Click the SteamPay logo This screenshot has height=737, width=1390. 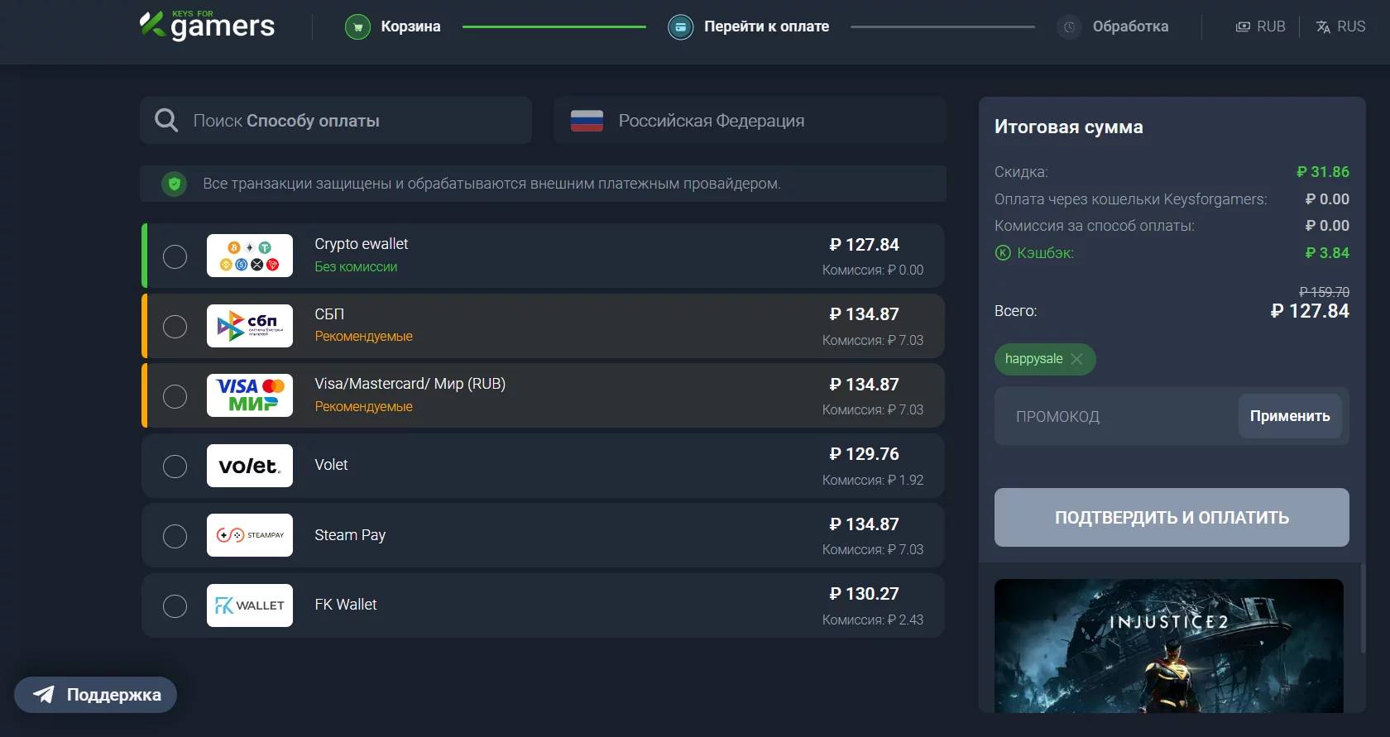250,535
